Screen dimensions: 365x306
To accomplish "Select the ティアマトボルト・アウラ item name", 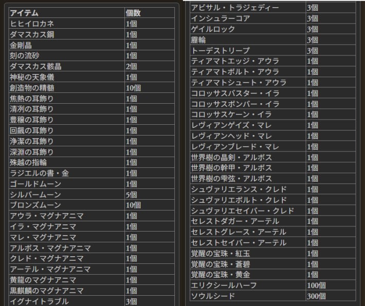I will (x=235, y=72).
